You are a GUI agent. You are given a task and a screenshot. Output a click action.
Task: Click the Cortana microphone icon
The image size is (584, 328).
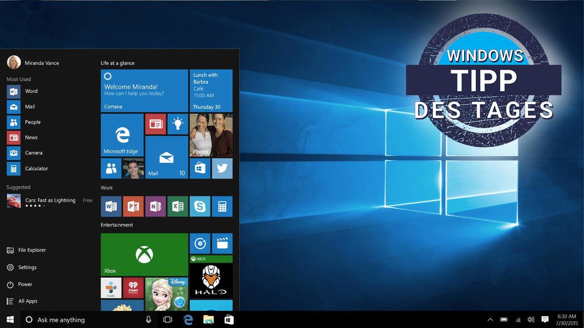[149, 319]
